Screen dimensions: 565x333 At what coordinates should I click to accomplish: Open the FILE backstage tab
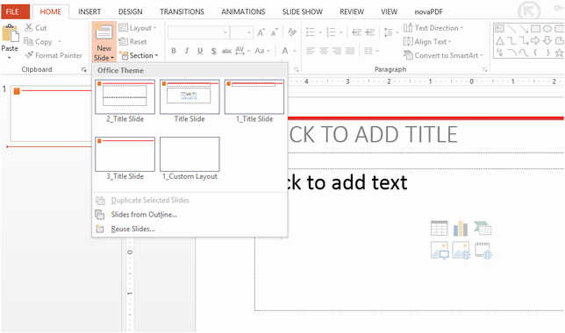click(x=15, y=12)
